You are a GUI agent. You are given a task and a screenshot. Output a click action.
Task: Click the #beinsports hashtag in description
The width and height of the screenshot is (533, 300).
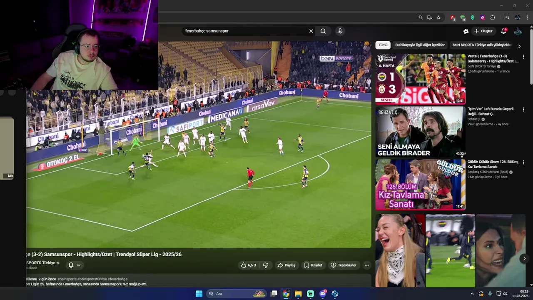click(67, 279)
